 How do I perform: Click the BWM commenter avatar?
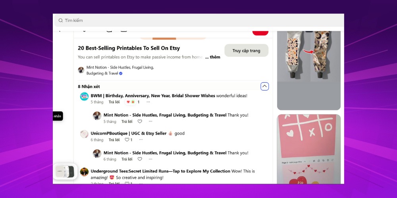coord(84,97)
